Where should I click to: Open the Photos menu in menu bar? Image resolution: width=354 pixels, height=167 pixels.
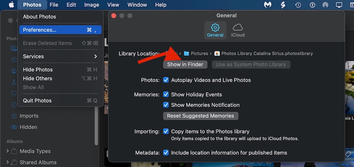tap(32, 5)
